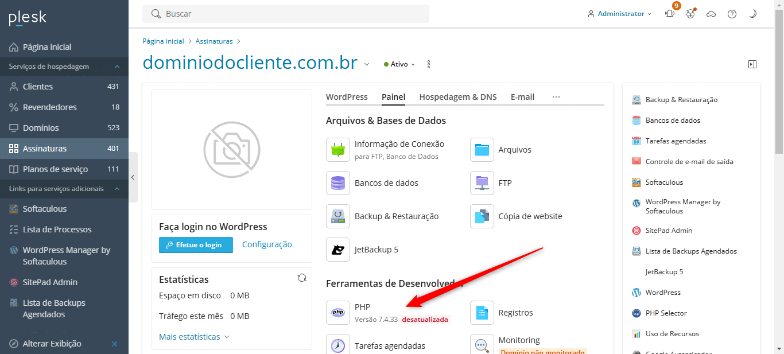Click the cloud icon in the header
This screenshot has height=354, width=784.
coord(711,14)
